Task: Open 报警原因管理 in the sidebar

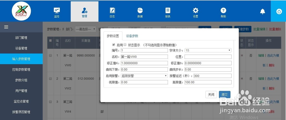Action: (21, 112)
